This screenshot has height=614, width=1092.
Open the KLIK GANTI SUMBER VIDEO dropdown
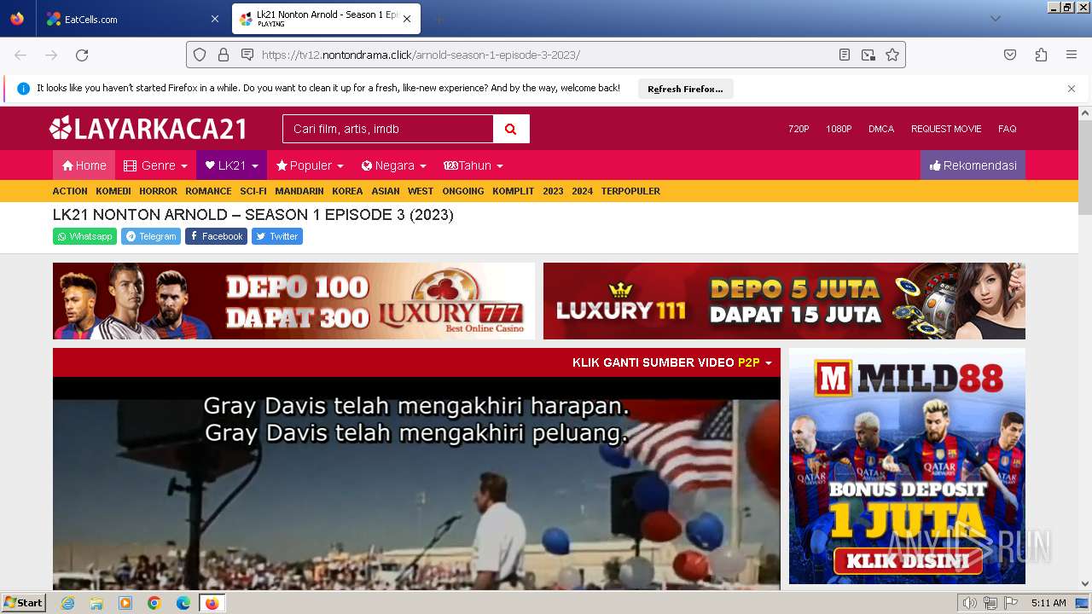pos(671,362)
